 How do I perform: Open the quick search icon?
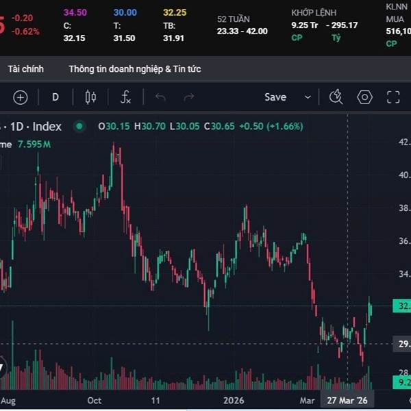(x=336, y=97)
